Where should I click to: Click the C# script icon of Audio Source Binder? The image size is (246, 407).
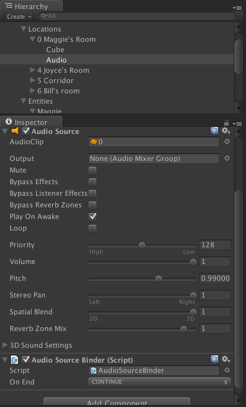(15, 360)
